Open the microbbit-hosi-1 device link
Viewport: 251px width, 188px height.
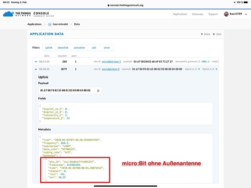[111, 62]
